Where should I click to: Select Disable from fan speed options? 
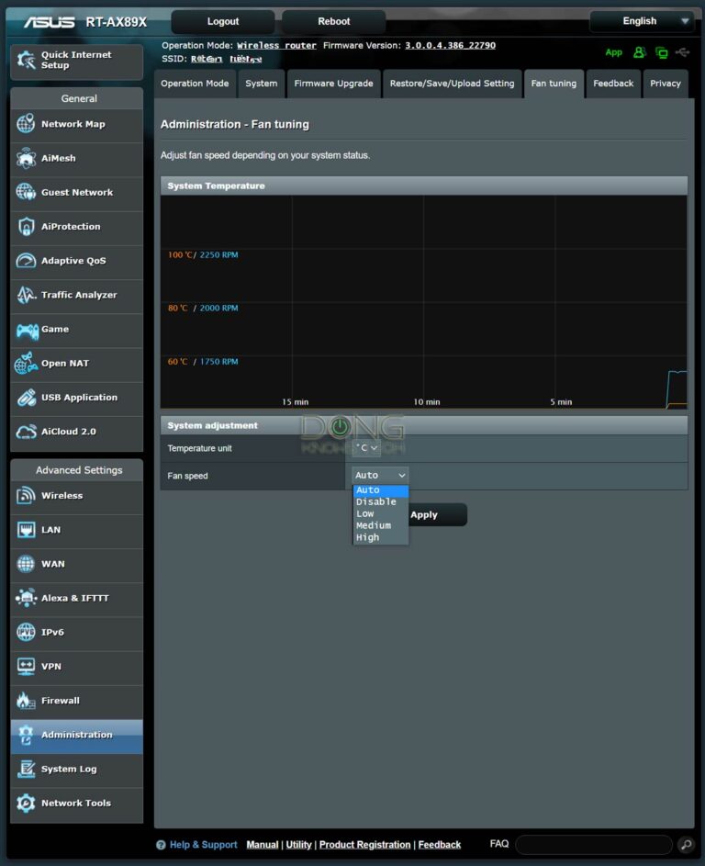pos(376,501)
